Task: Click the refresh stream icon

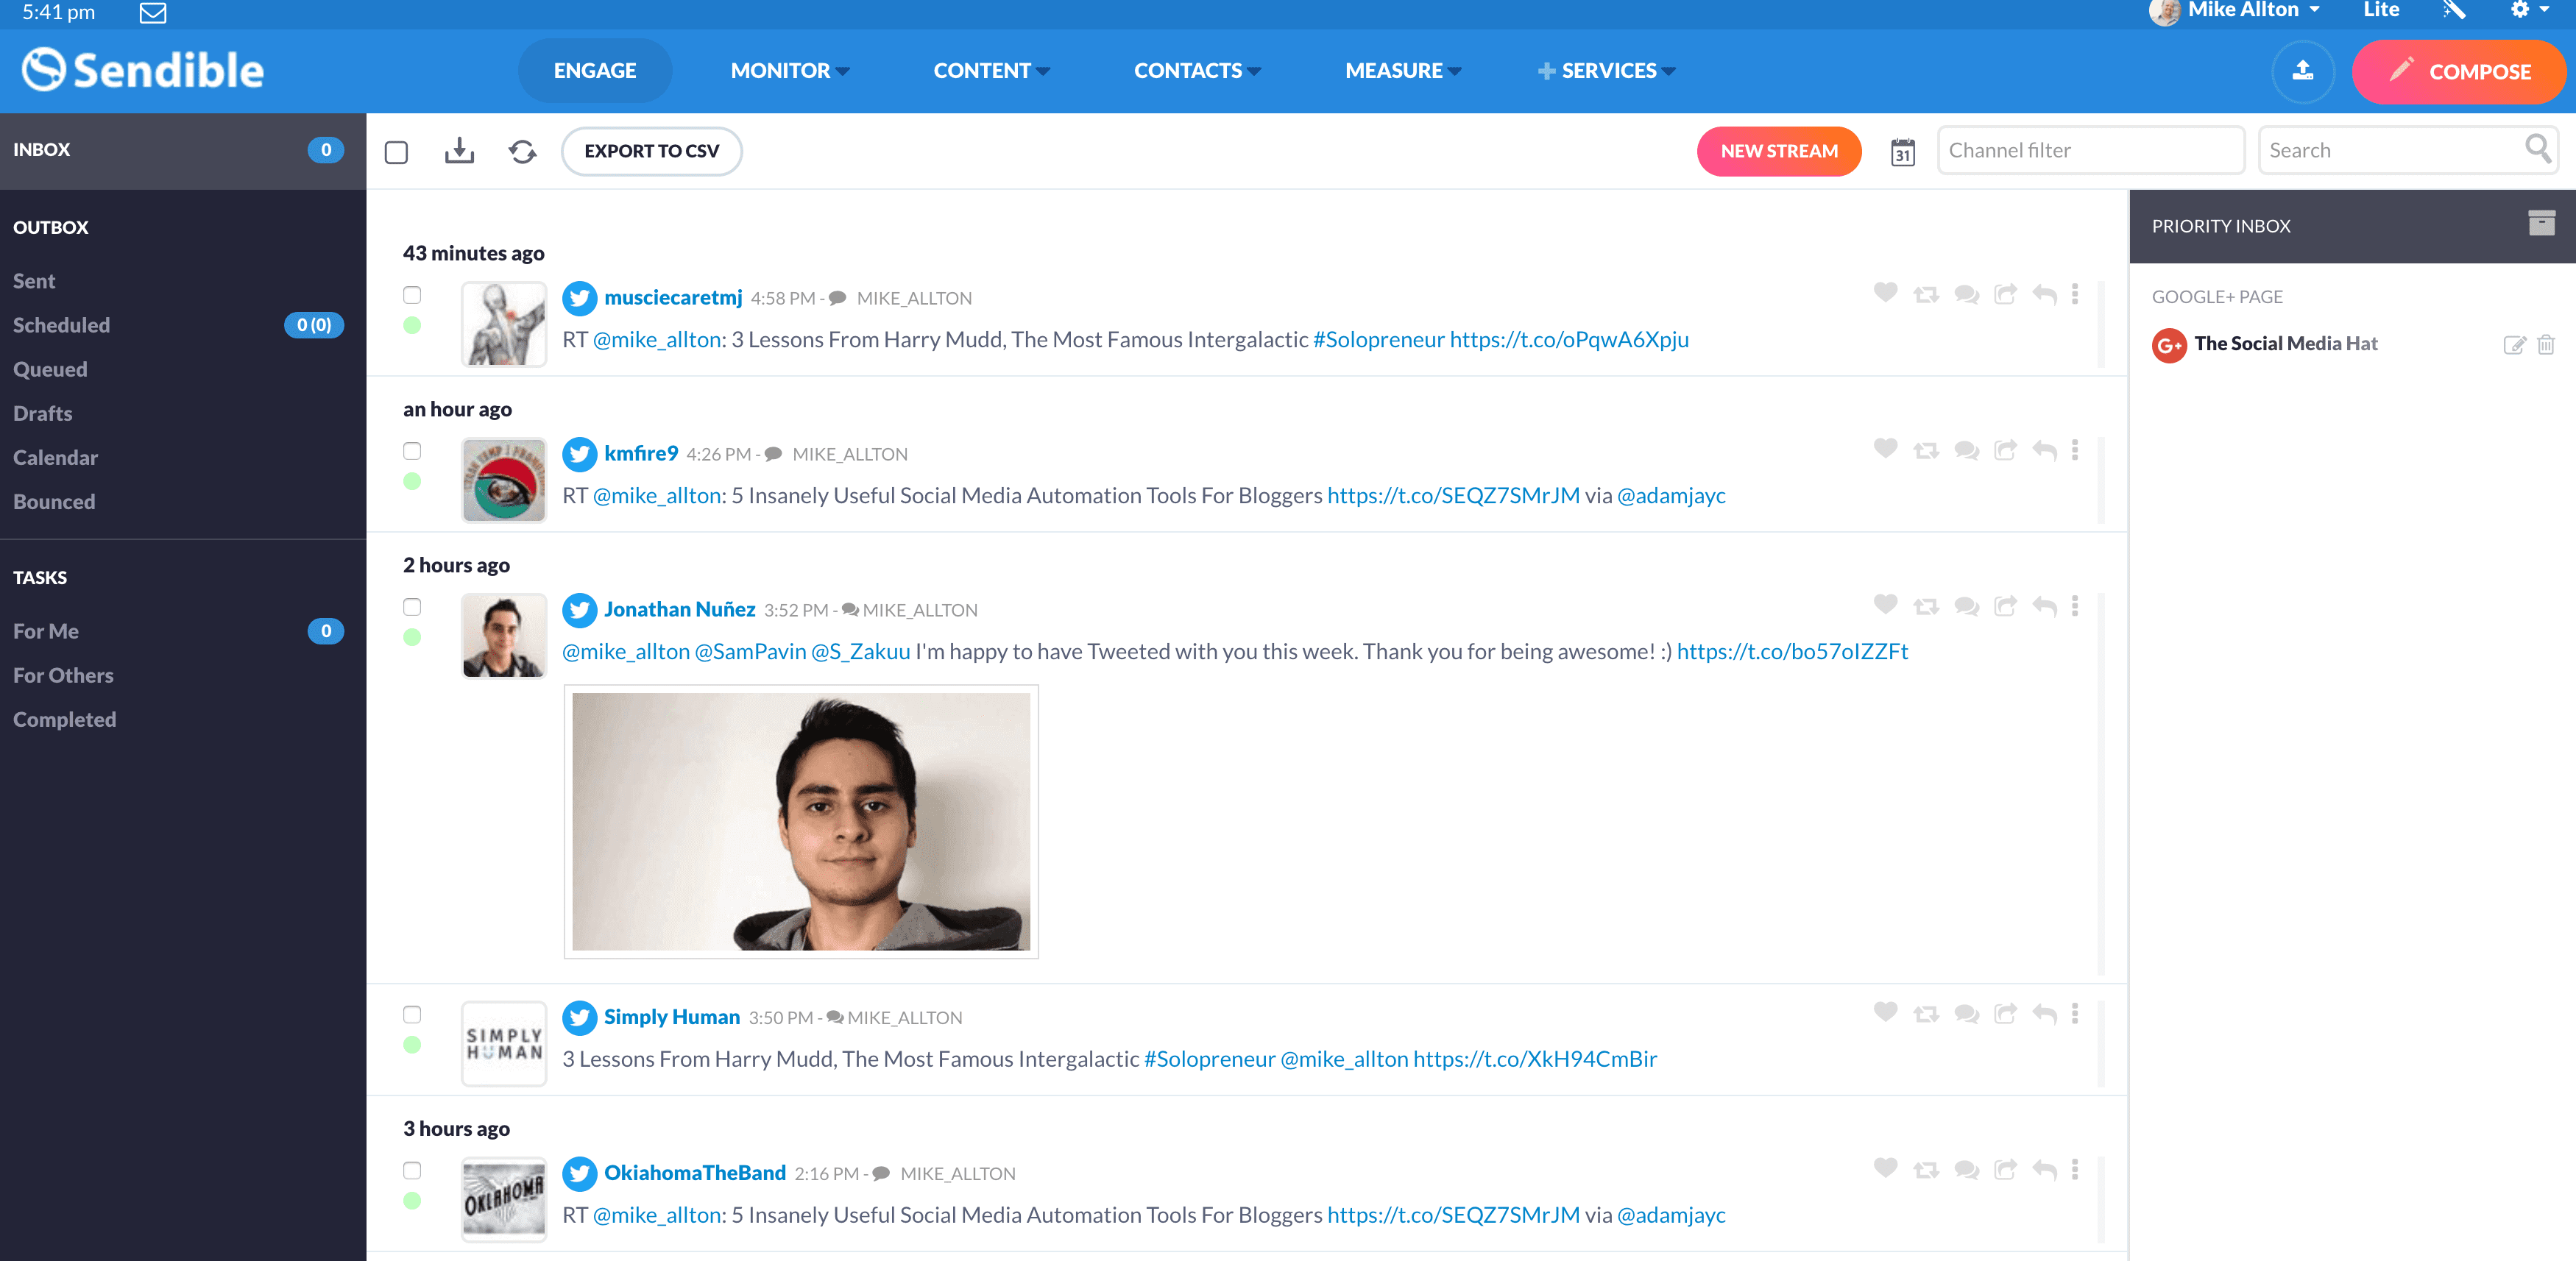Action: click(522, 151)
